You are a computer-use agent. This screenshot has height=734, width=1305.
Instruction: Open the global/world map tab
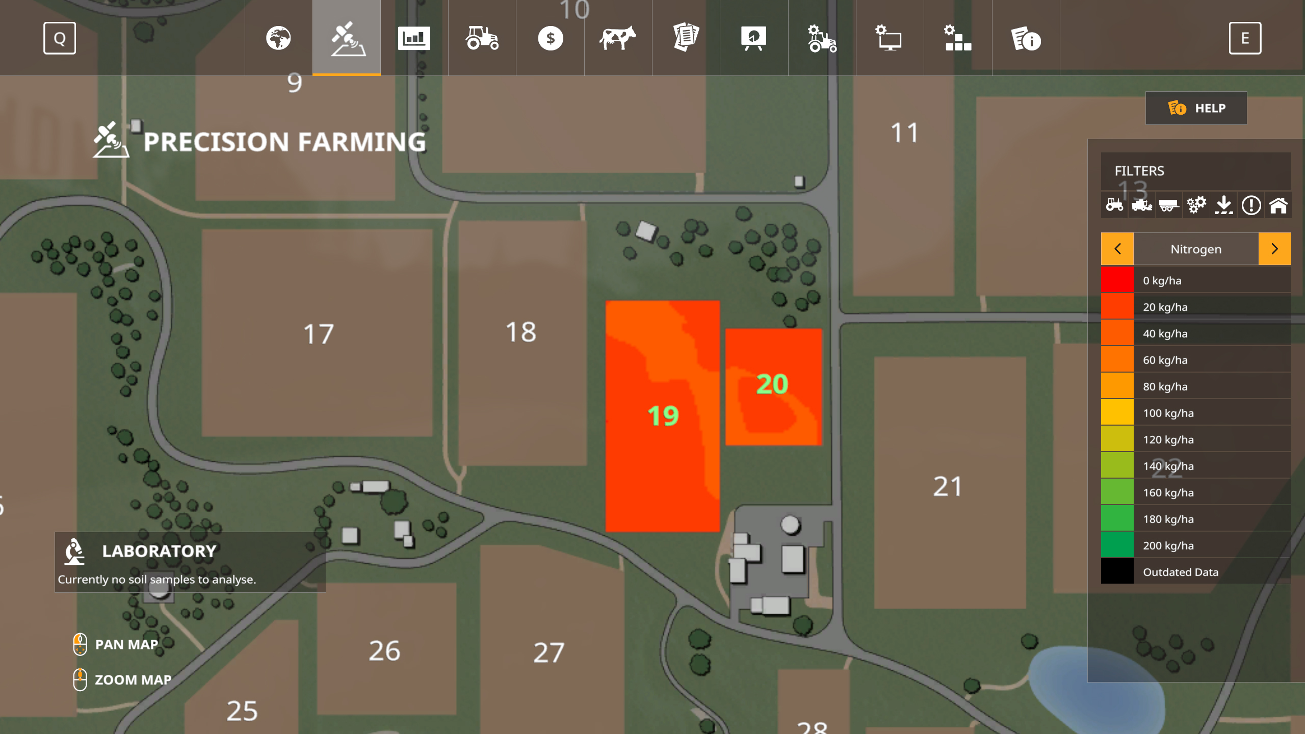click(278, 38)
